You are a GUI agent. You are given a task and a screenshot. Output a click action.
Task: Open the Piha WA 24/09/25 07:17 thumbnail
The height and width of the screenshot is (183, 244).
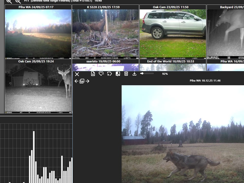(38, 34)
